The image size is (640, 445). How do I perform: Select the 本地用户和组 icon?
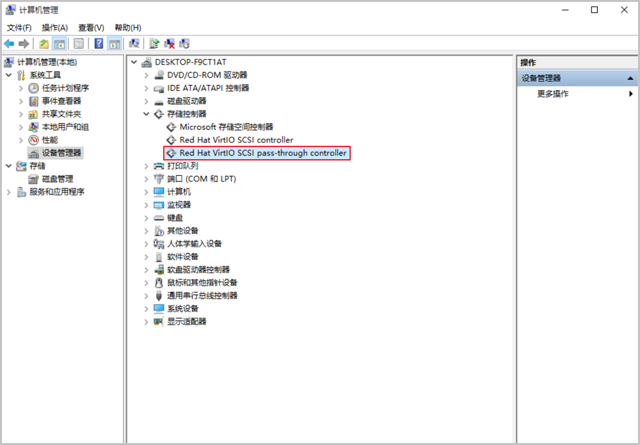tap(33, 127)
